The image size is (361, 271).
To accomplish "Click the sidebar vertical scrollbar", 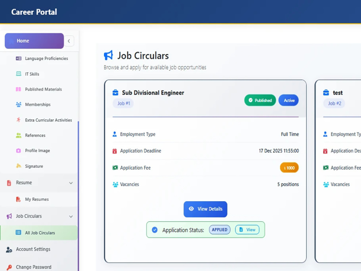I will click(x=78, y=196).
